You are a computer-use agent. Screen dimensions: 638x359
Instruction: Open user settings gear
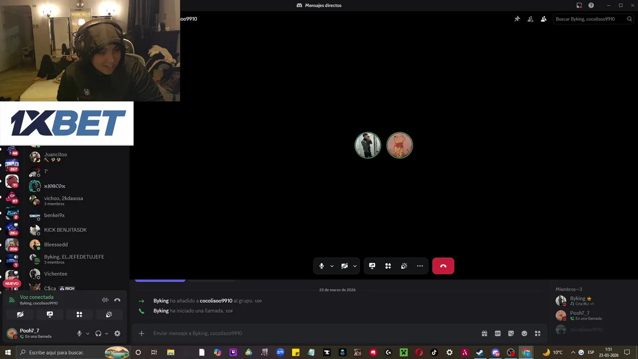[117, 334]
